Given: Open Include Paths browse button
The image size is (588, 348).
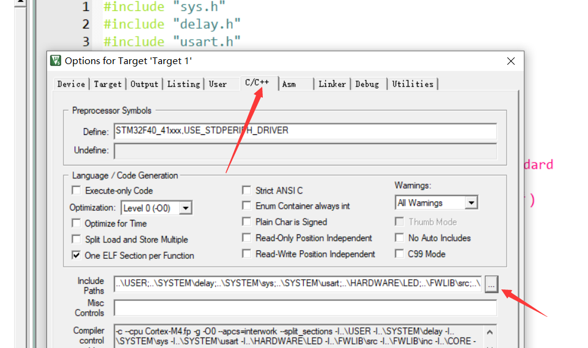Looking at the screenshot, I should click(491, 284).
